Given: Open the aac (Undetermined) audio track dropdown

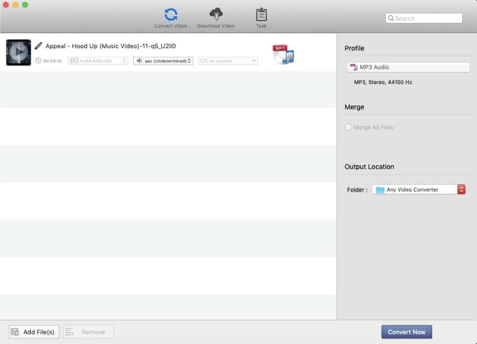Looking at the screenshot, I should click(163, 61).
